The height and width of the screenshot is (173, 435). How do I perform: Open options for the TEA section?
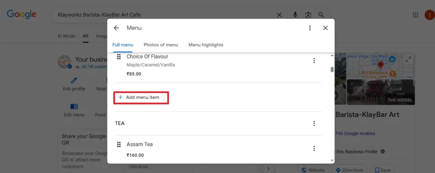pos(314,123)
